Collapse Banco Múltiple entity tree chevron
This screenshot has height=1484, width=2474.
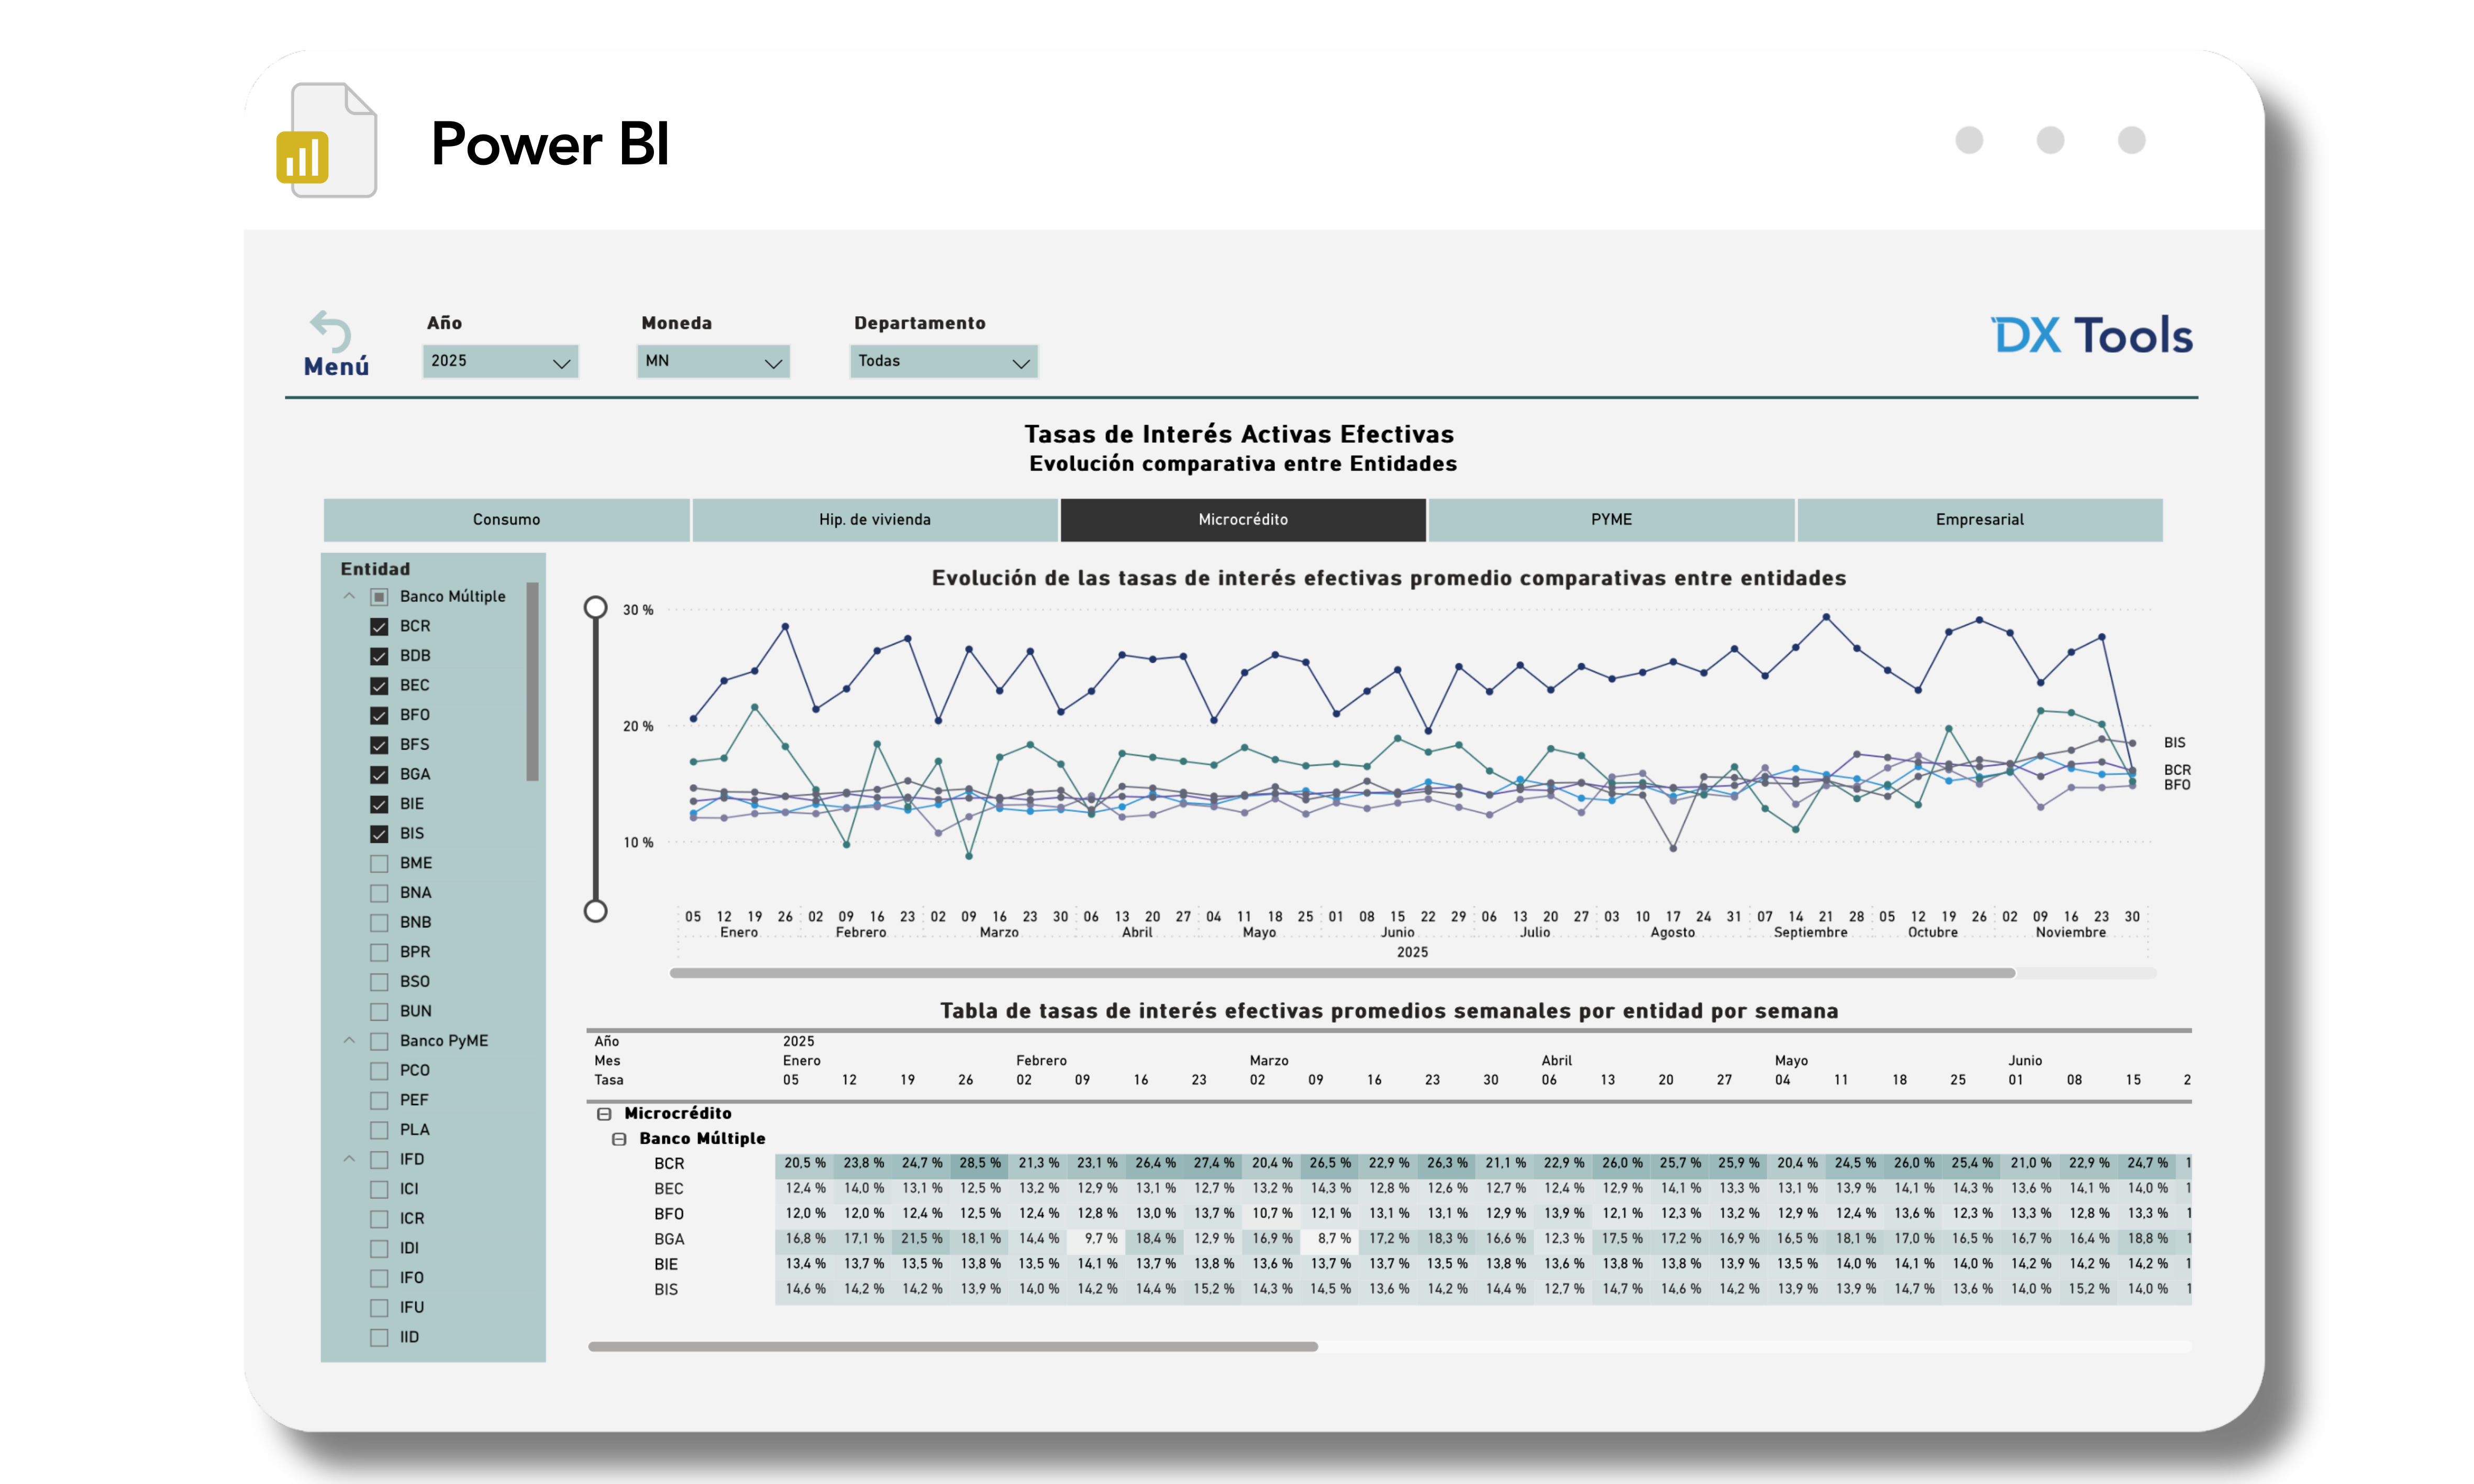click(349, 596)
